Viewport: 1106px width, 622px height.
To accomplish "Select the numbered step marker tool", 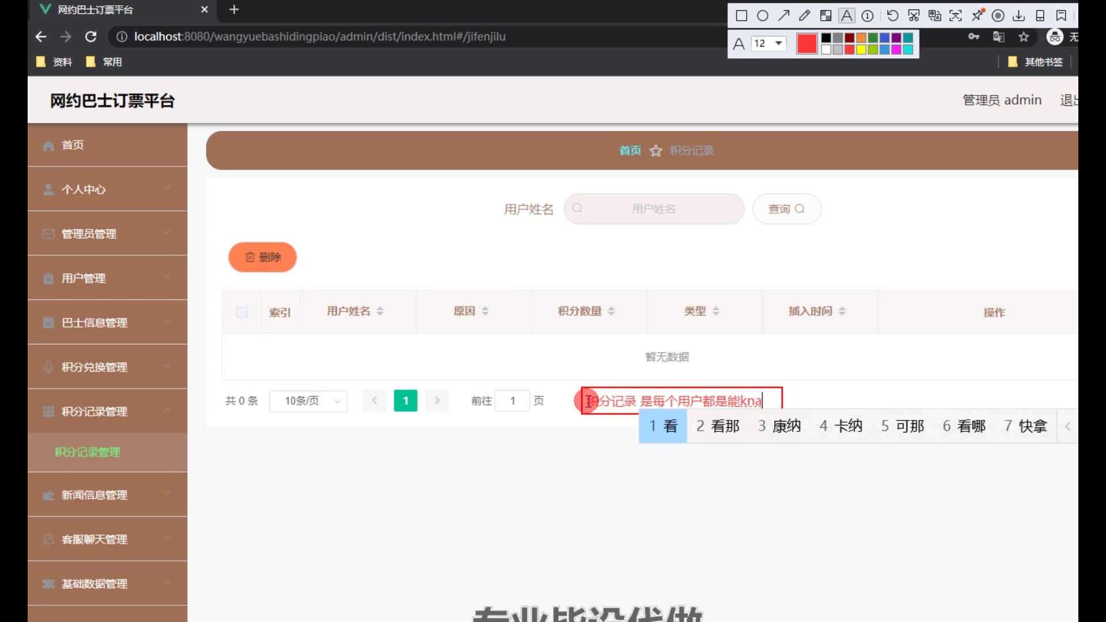I will tap(868, 16).
